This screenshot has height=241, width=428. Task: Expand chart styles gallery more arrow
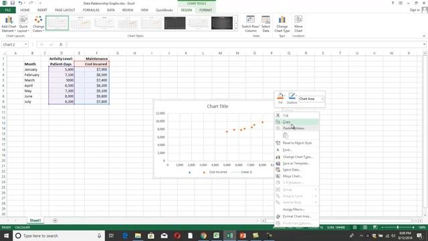point(236,28)
